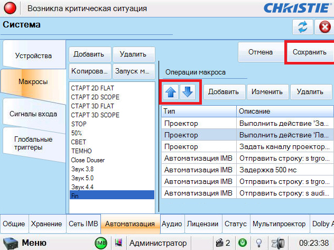Viewport: 334px width, 250px height.
Task: Switch to the Статус tab
Action: 236,224
